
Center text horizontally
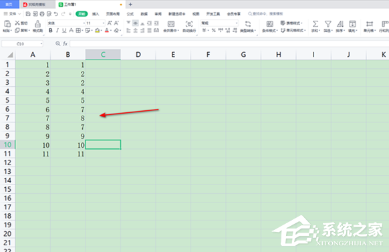click(x=135, y=30)
